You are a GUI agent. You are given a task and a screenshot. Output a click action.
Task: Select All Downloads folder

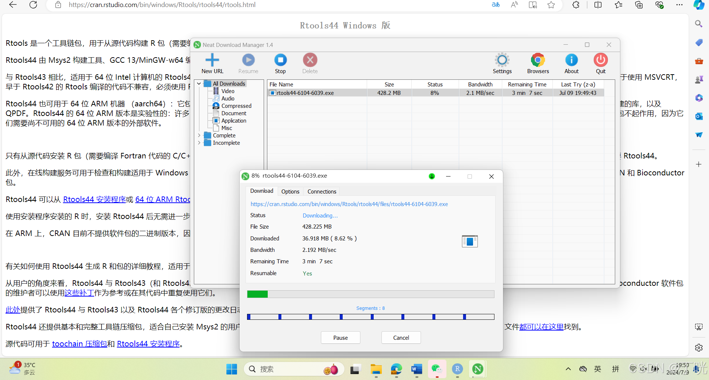coord(229,84)
